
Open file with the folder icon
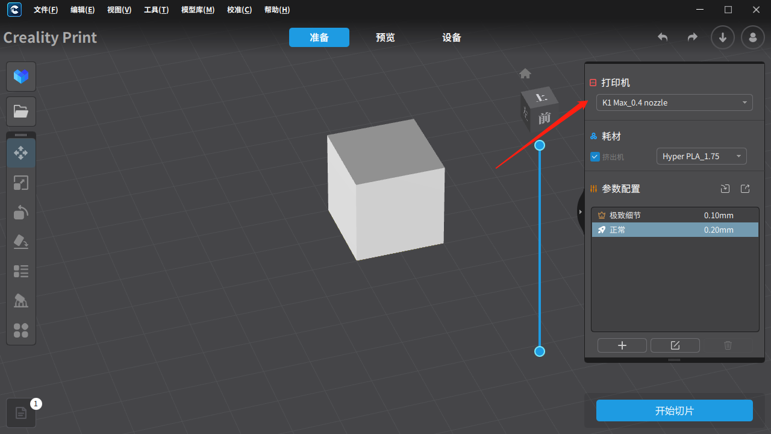[x=21, y=112]
